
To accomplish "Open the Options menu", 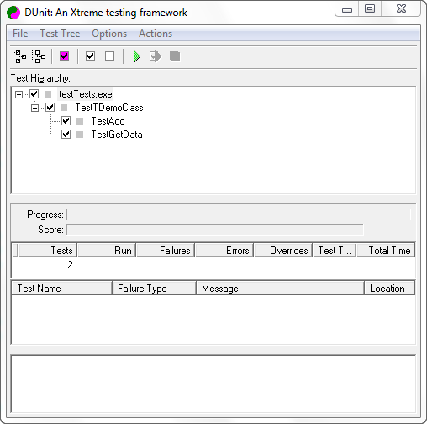I will tap(109, 34).
